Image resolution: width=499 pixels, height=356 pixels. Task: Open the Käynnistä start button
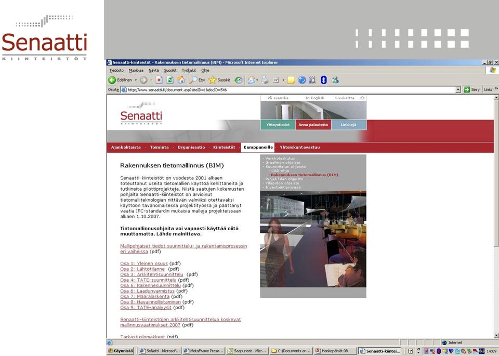[x=121, y=351]
